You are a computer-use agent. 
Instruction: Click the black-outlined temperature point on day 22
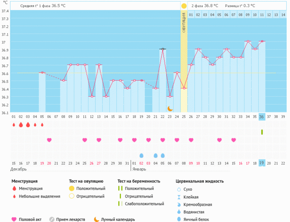(163, 49)
